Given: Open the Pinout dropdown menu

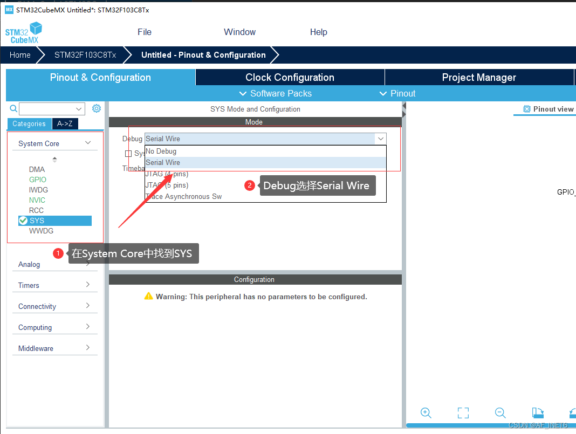Looking at the screenshot, I should (x=397, y=94).
